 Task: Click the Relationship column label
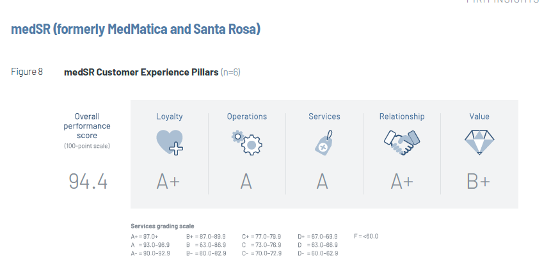point(402,116)
